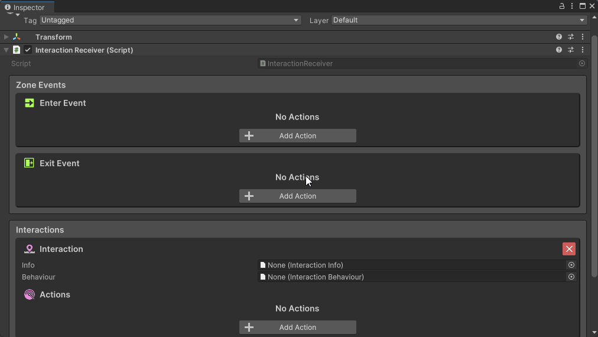Open presets for Interaction Receiver component
The height and width of the screenshot is (337, 598).
(571, 50)
